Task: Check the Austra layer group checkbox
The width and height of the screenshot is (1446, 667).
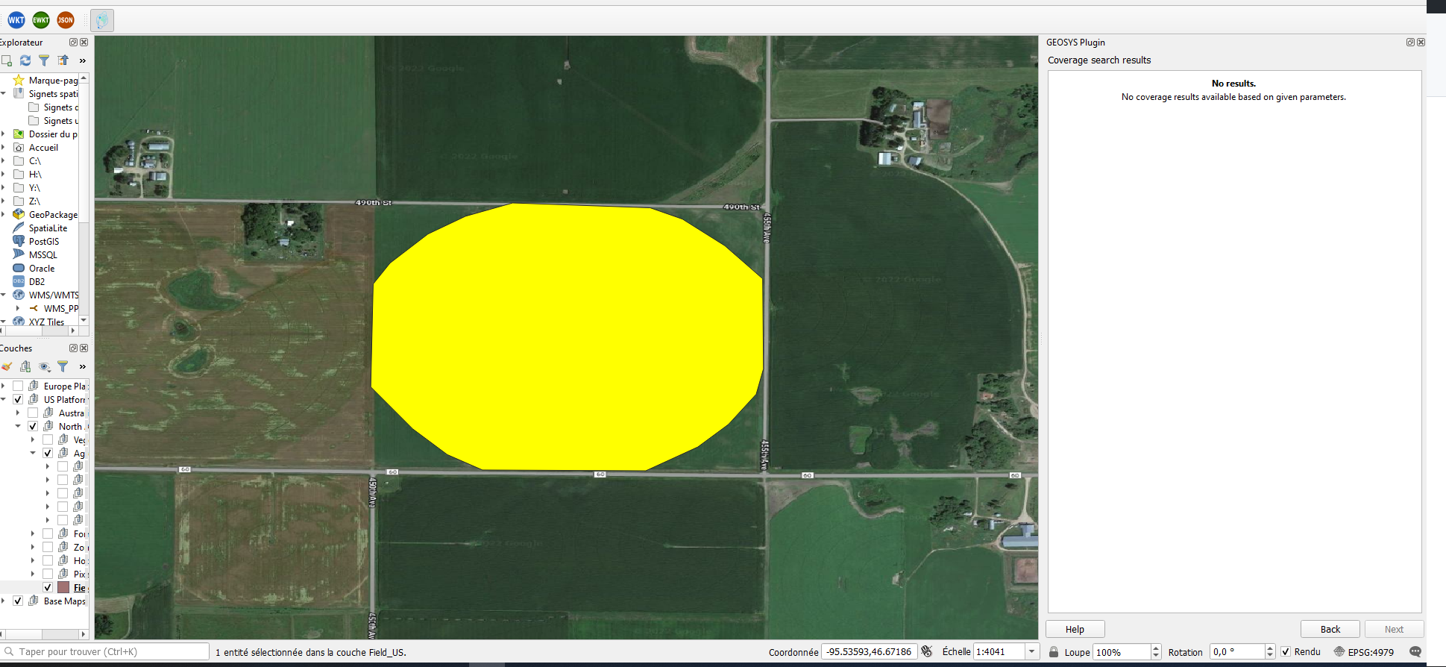Action: (33, 413)
